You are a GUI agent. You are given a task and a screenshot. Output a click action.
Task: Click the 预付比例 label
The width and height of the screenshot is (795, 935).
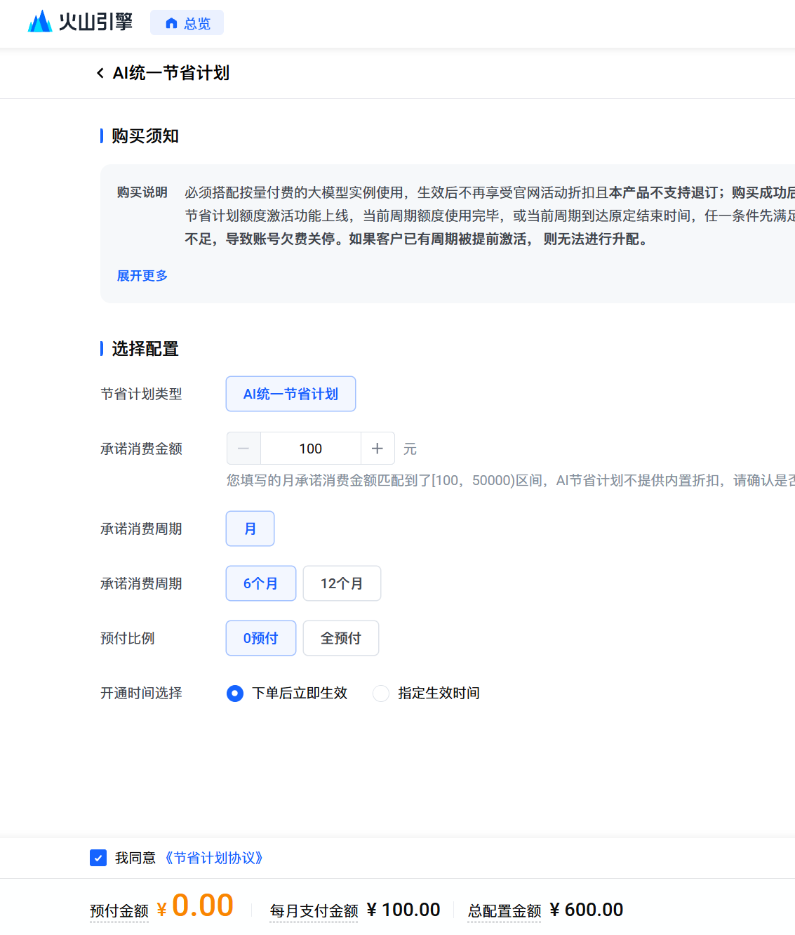pyautogui.click(x=128, y=638)
